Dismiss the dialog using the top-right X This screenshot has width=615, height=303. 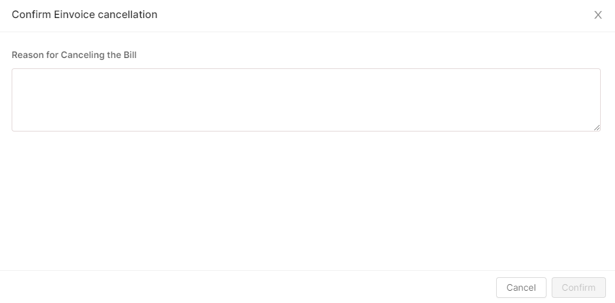pyautogui.click(x=598, y=15)
